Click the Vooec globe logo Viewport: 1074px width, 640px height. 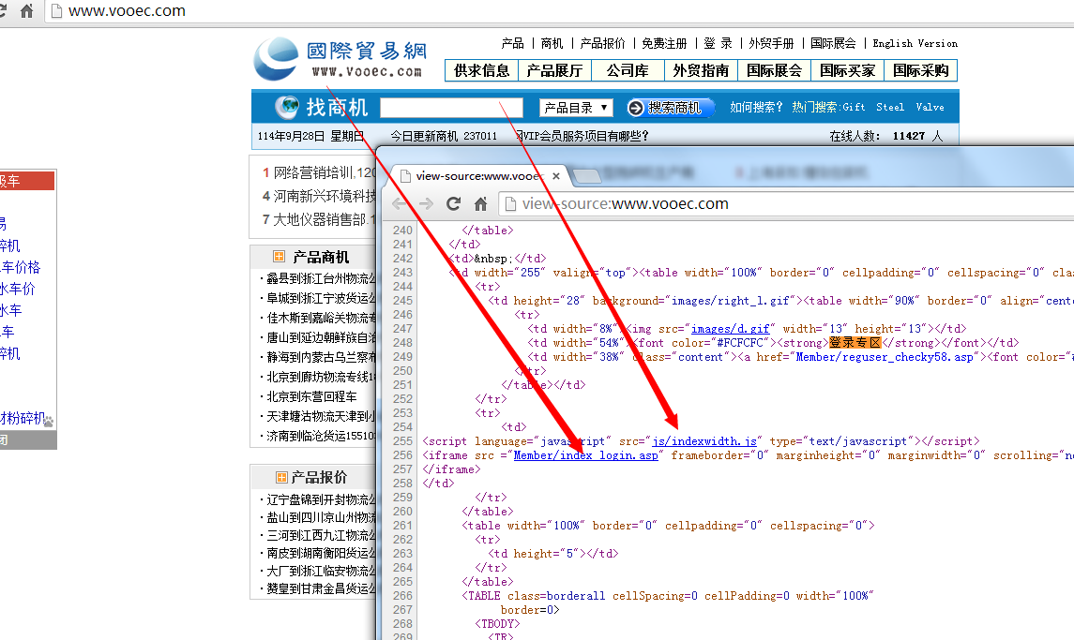(x=276, y=59)
